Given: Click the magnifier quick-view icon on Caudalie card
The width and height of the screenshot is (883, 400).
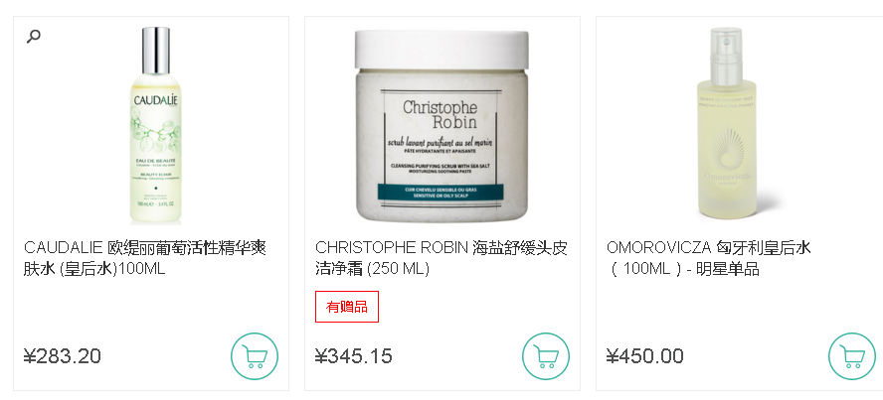Looking at the screenshot, I should point(34,37).
